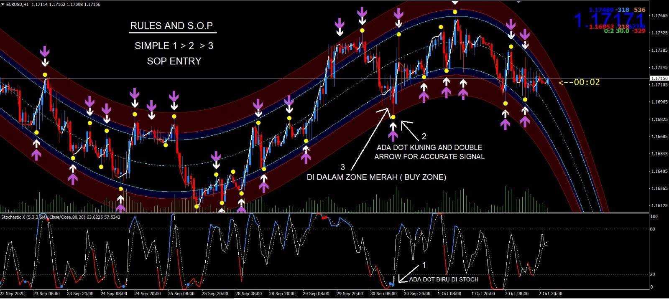Click the EURUSD,H1 chart title text

click(17, 4)
